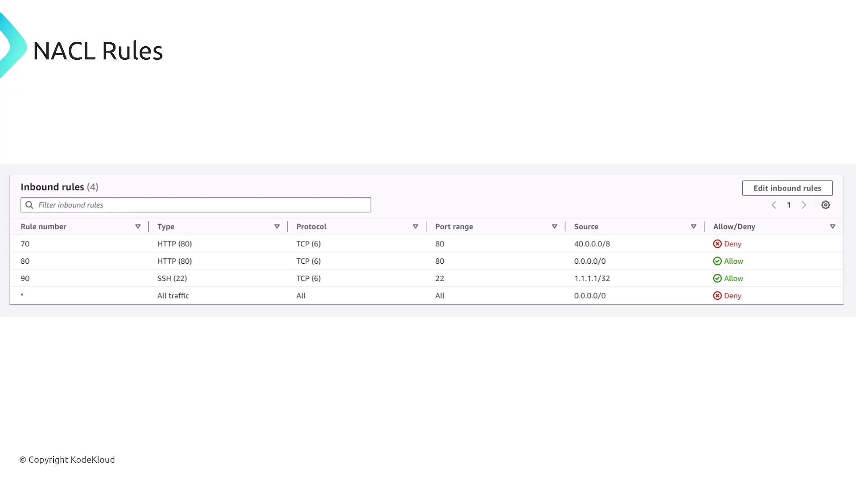Viewport: 856px width, 481px height.
Task: Sort by the Rule number column arrow
Action: [138, 227]
